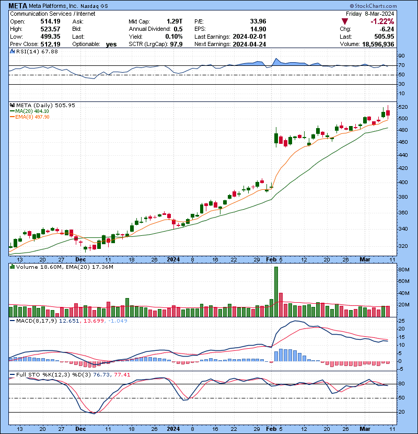Click the 25 label on the MACD axis
This screenshot has height=434, width=418.
[401, 321]
